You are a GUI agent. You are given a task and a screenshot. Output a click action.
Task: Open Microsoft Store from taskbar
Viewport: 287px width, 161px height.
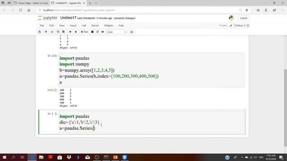pyautogui.click(x=60, y=157)
